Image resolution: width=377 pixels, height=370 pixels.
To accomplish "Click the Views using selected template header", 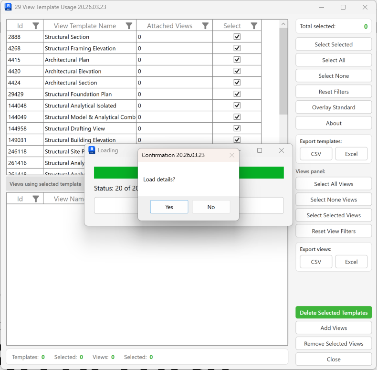I will 45,184.
